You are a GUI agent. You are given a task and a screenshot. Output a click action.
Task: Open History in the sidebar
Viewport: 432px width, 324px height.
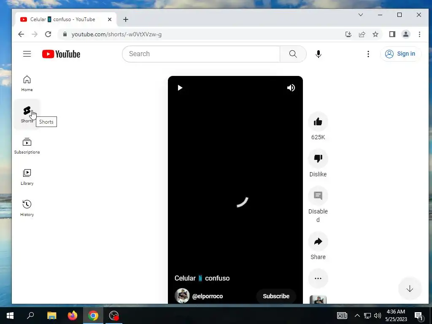pos(27,208)
